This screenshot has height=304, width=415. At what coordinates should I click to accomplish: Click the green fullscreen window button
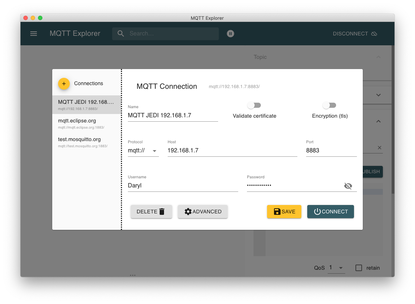click(40, 18)
